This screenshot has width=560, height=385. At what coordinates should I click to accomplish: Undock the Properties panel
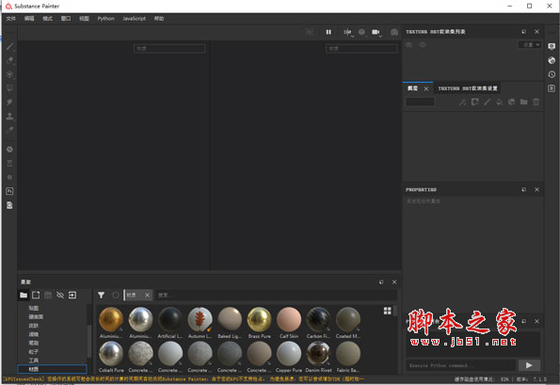523,189
